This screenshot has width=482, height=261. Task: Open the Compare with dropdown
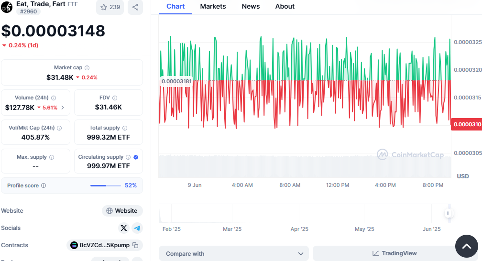[x=234, y=254]
